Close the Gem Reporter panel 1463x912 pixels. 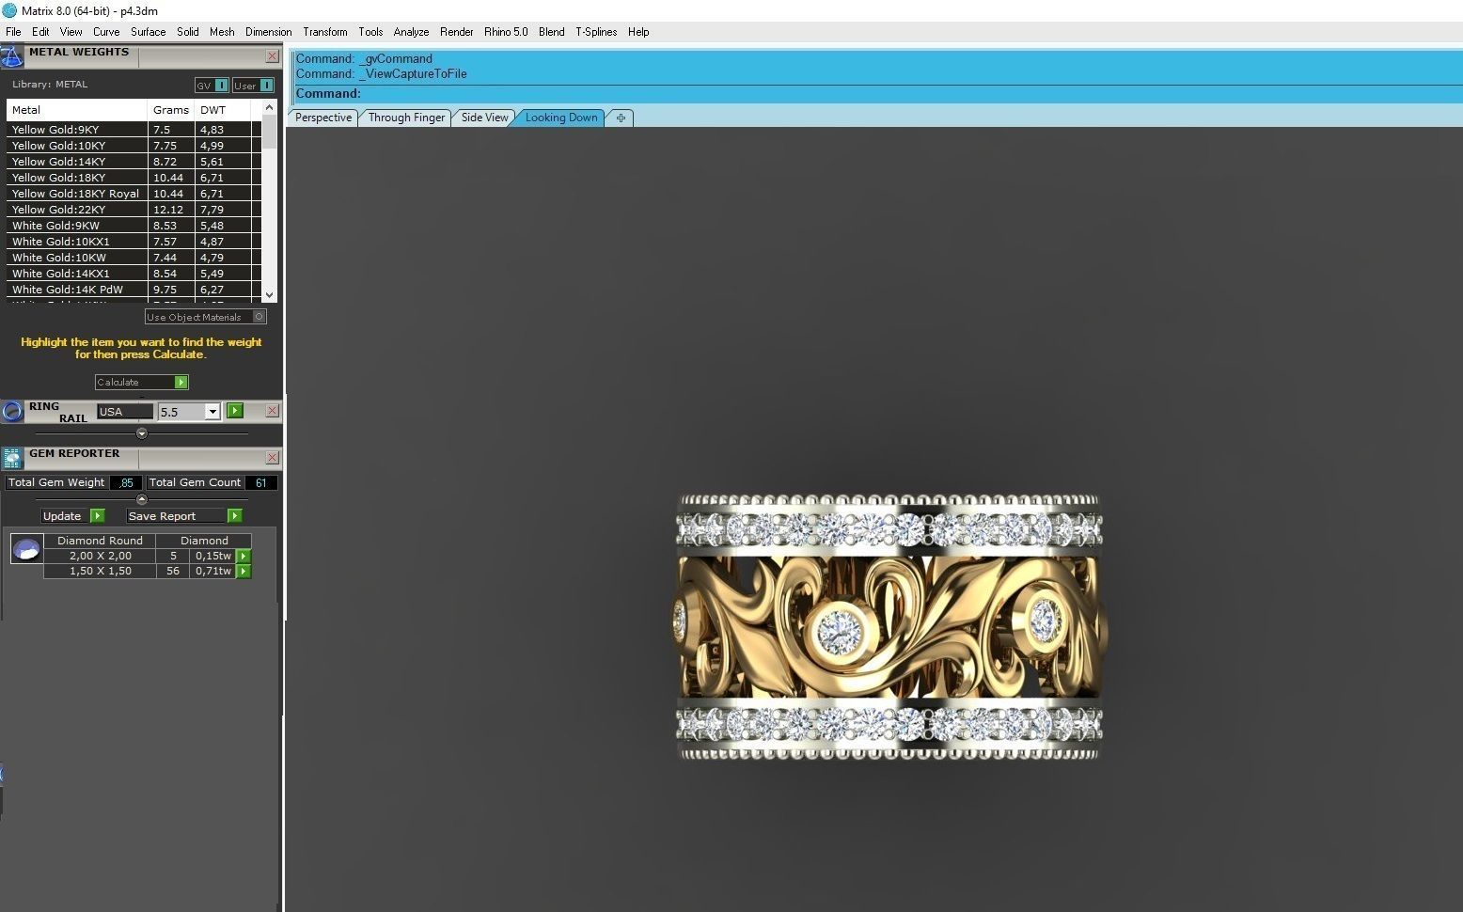[x=272, y=457]
